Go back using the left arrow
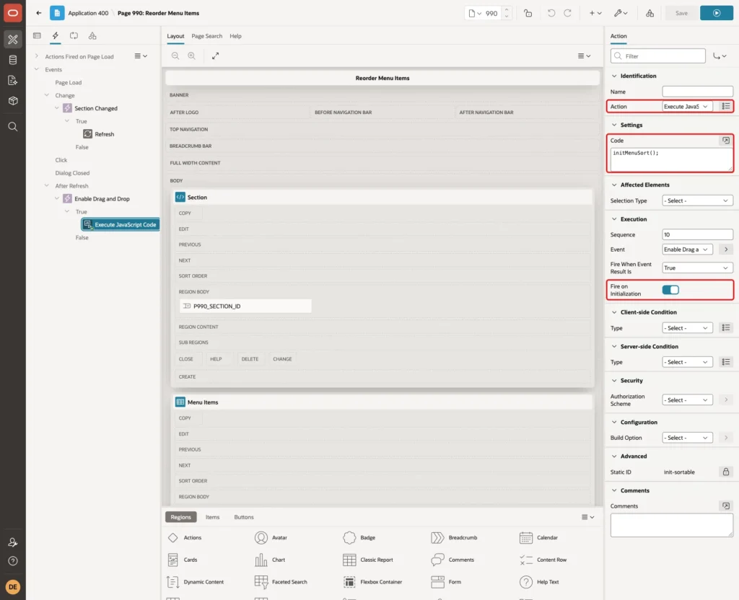739x600 pixels. (39, 13)
